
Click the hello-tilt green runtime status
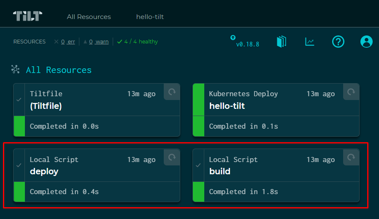[198, 100]
